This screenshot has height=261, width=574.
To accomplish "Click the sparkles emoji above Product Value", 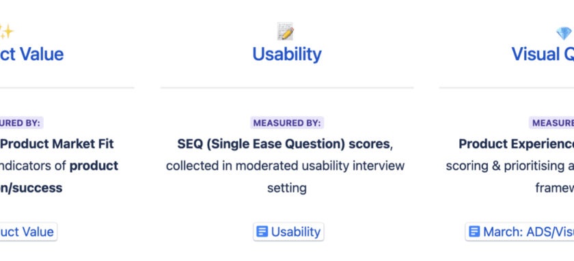I will [x=6, y=31].
